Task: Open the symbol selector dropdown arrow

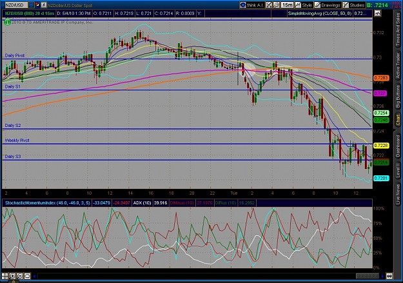Action: (x=31, y=5)
